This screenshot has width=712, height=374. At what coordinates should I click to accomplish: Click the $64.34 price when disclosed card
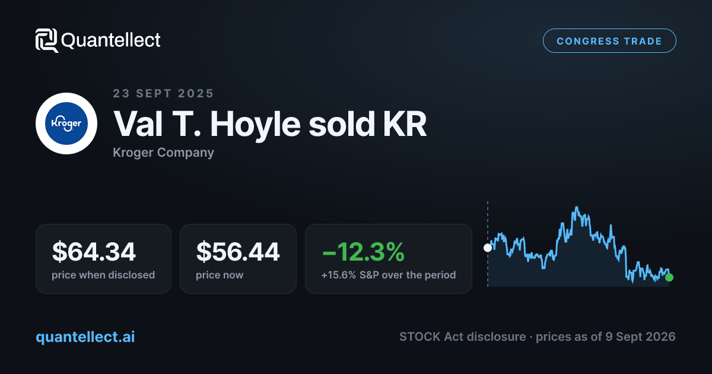103,259
